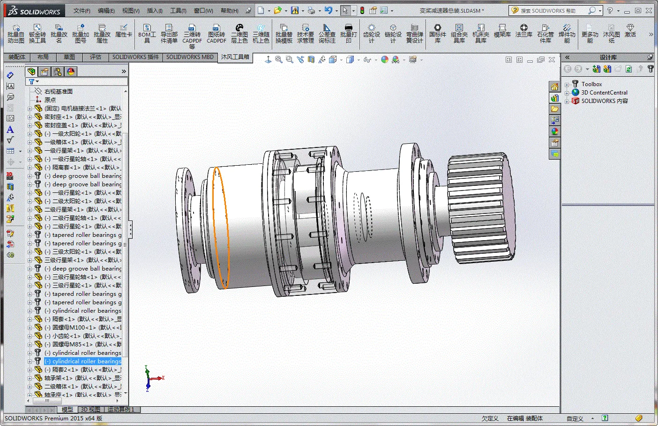Click the Zoom to Fit view icon
Viewport: 658px width, 426px height.
279,59
